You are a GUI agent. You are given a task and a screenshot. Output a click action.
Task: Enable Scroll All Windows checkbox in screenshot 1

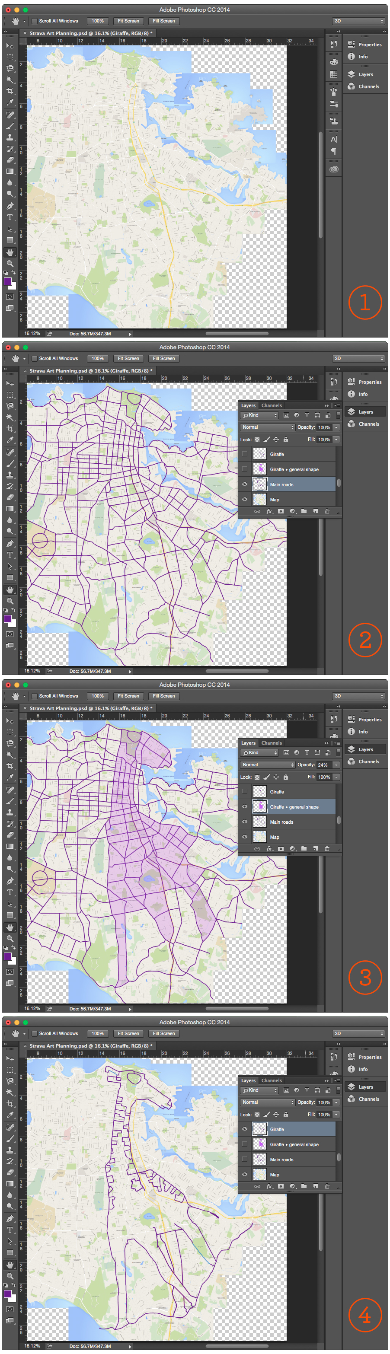(35, 21)
